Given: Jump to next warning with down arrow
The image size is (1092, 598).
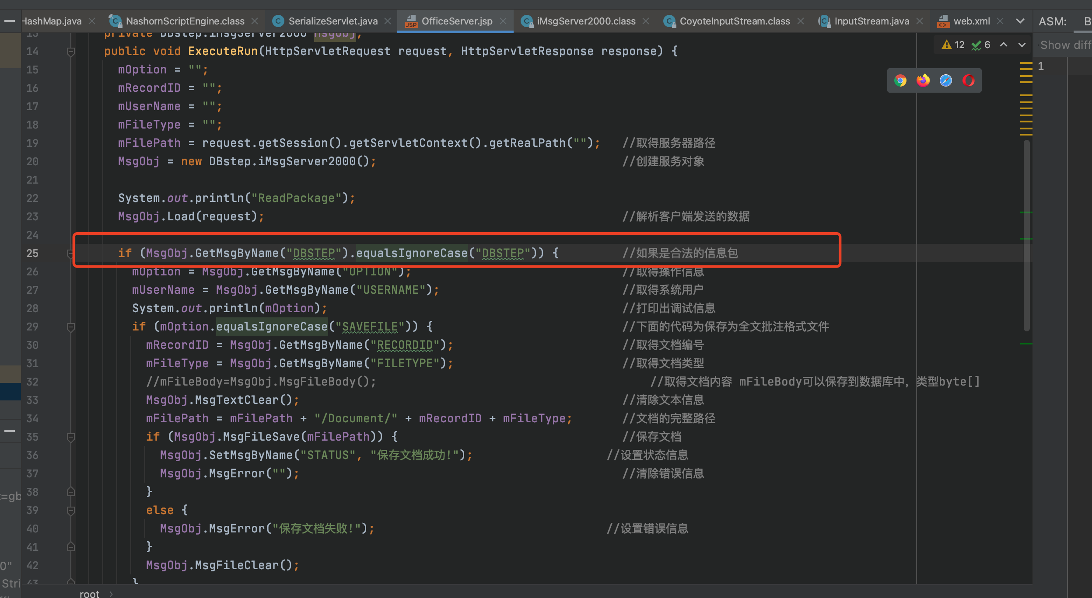Looking at the screenshot, I should [1022, 45].
